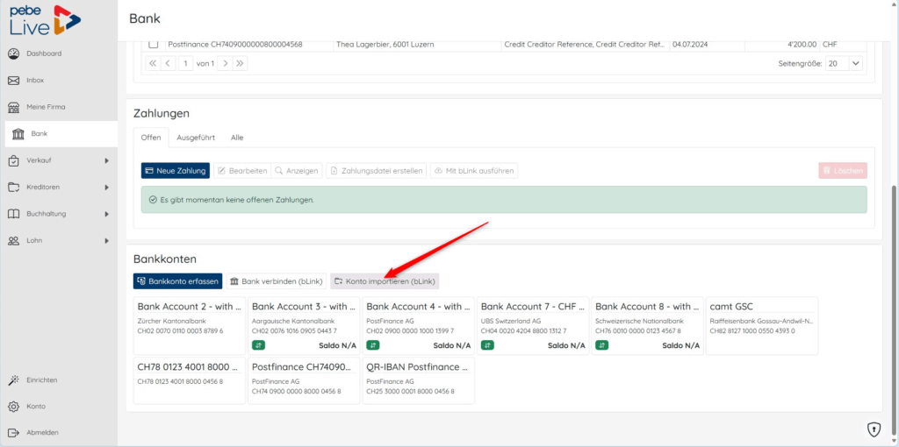899x447 pixels.
Task: Click sync icon on Bank Account 4 card
Action: 372,345
